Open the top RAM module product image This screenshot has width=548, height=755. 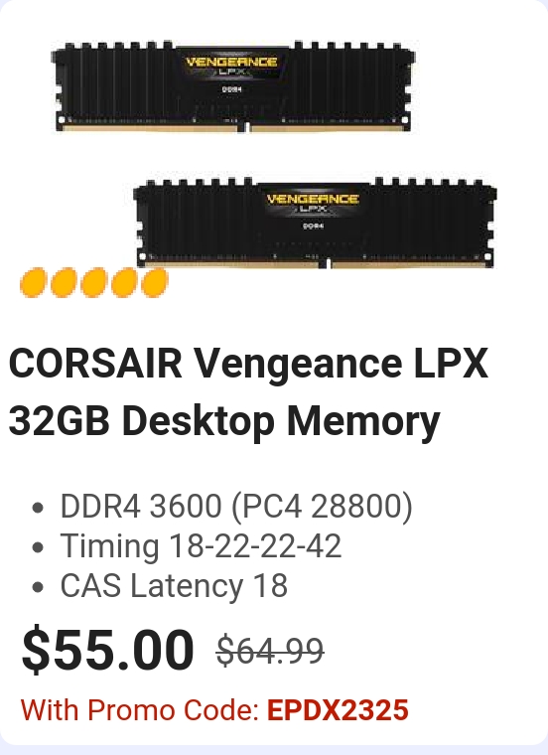click(x=233, y=86)
